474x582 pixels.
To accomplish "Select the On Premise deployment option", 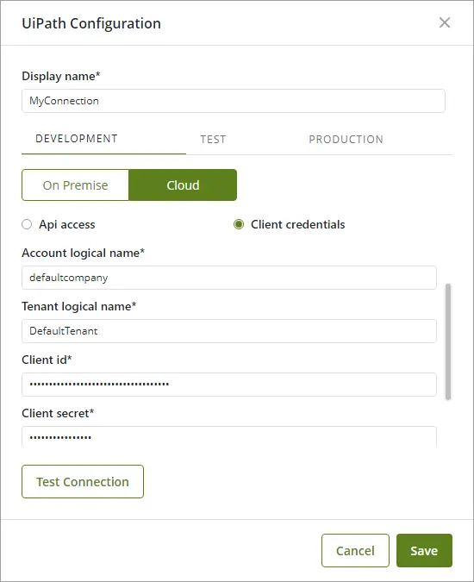I will (75, 185).
